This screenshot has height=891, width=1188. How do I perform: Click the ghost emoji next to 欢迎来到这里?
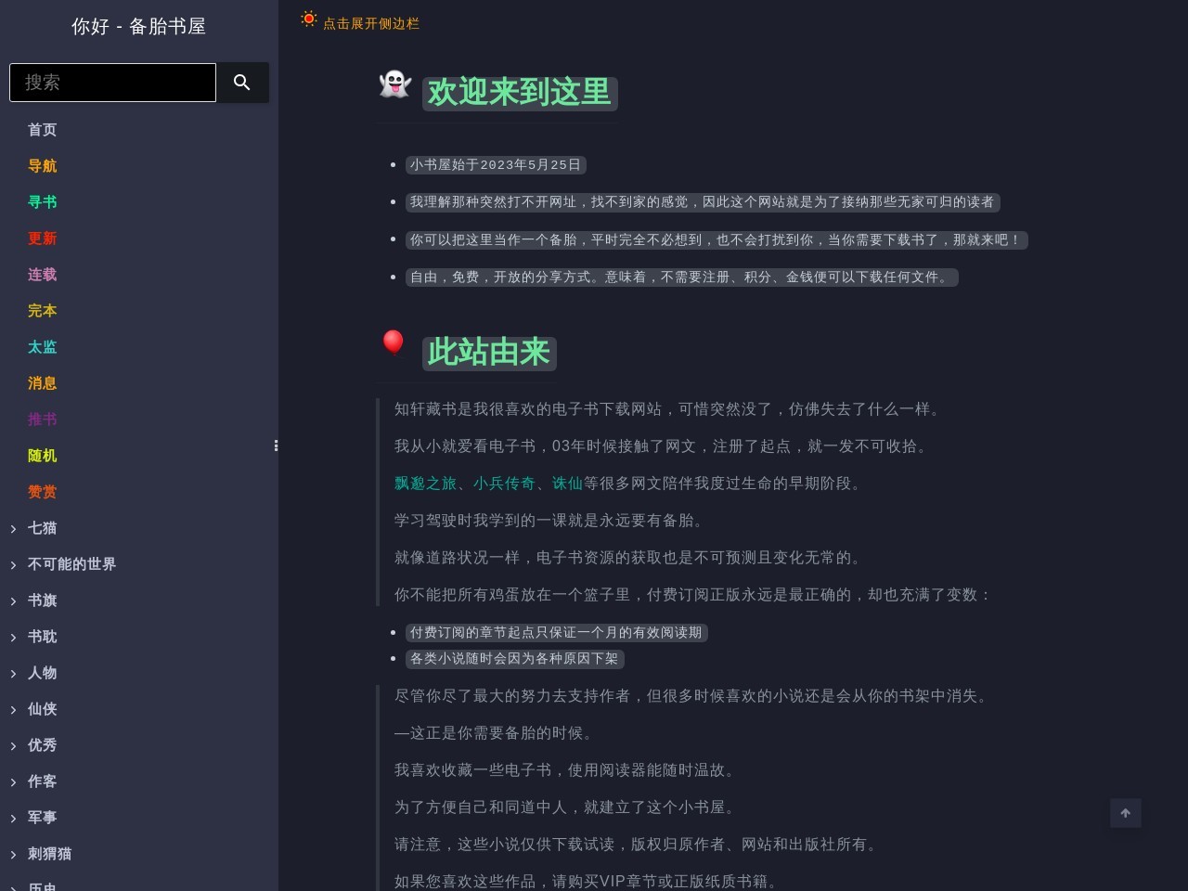pyautogui.click(x=394, y=85)
